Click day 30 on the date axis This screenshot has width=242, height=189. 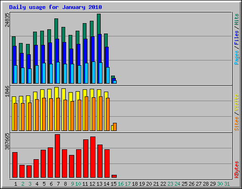tap(220, 184)
